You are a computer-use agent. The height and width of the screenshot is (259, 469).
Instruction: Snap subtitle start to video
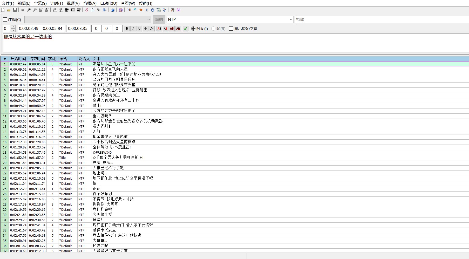(55, 10)
